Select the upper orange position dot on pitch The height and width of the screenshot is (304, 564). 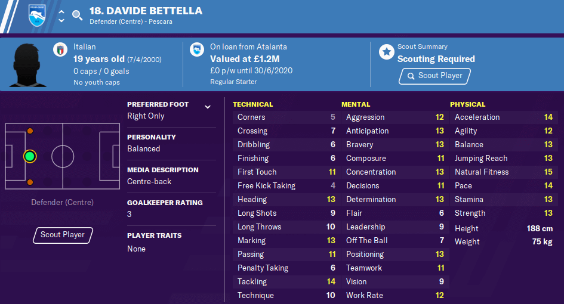[30, 131]
